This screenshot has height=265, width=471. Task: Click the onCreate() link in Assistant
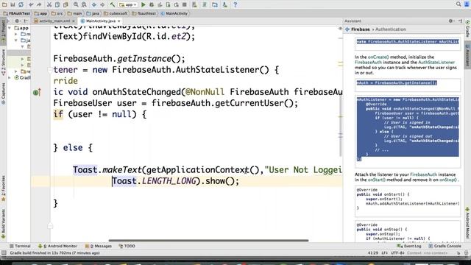(378, 57)
